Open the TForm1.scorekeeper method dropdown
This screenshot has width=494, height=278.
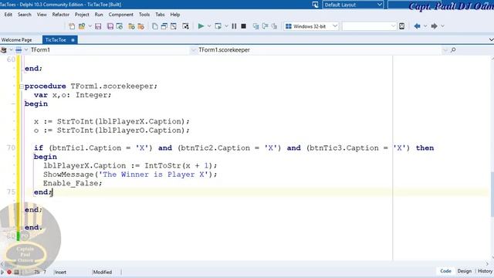[x=445, y=49]
